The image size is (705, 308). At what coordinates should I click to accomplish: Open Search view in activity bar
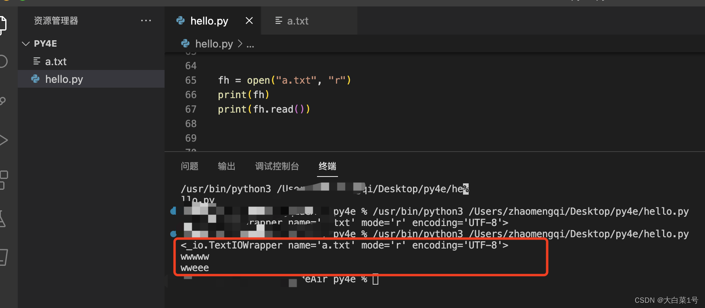[x=3, y=62]
